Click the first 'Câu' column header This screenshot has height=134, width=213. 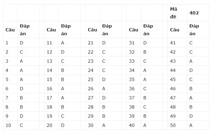click(x=10, y=30)
